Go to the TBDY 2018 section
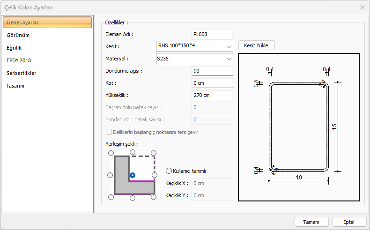The width and height of the screenshot is (370, 230). click(19, 60)
